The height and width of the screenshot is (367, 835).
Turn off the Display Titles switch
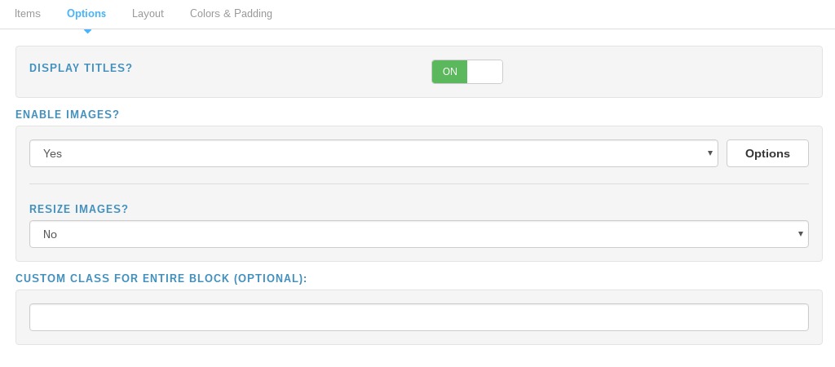[x=467, y=72]
